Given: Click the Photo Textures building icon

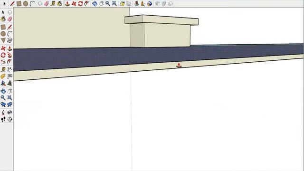Looking at the screenshot, I should (143, 3).
